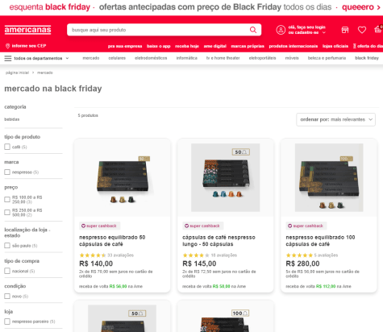Open cápsulas de café nespresso lungo title

219,241
